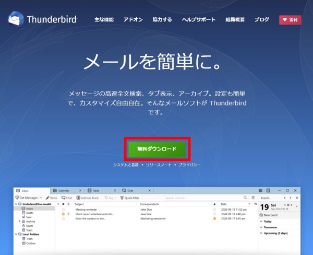This screenshot has width=313, height=255.
Task: Select the Outbox folder
Action: tap(29, 243)
